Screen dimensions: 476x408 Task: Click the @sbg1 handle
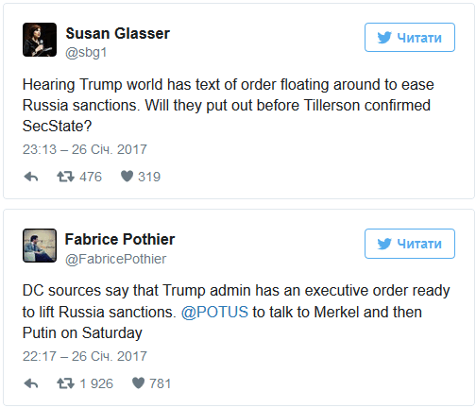click(86, 53)
